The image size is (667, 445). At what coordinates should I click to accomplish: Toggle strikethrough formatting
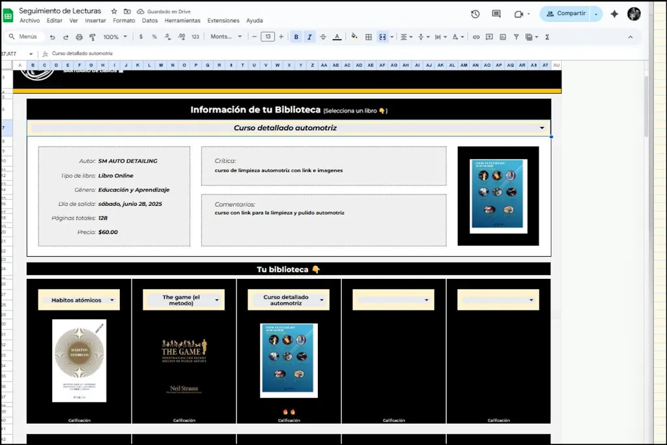323,37
